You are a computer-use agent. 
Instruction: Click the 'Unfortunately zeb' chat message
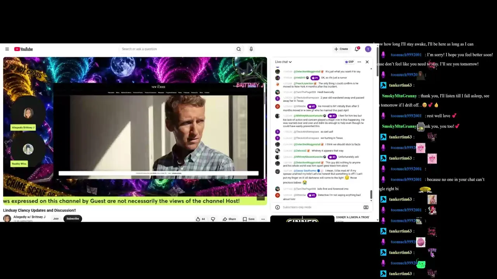348,157
